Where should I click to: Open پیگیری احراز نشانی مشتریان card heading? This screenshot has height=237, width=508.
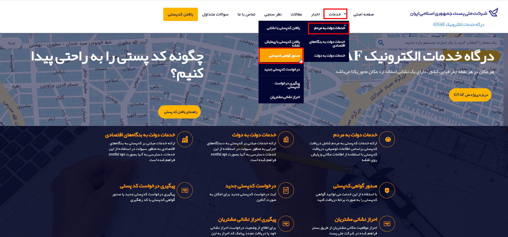click(x=247, y=219)
